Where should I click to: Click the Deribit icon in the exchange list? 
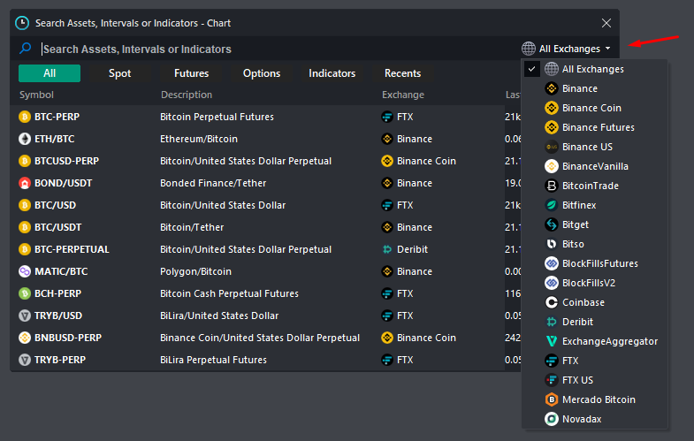[552, 322]
